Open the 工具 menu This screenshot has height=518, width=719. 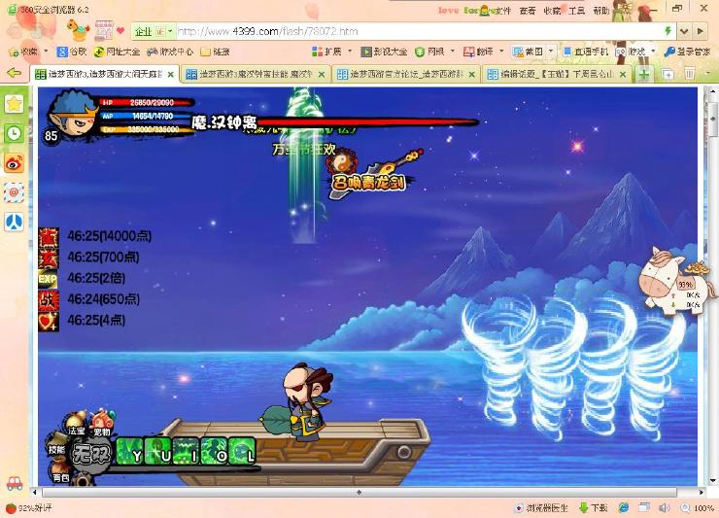[576, 10]
